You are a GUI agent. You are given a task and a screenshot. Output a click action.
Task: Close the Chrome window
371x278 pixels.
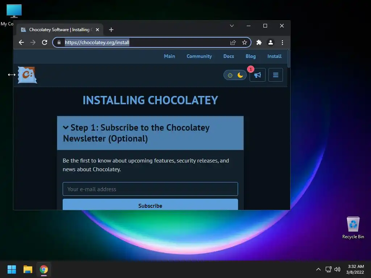282,26
